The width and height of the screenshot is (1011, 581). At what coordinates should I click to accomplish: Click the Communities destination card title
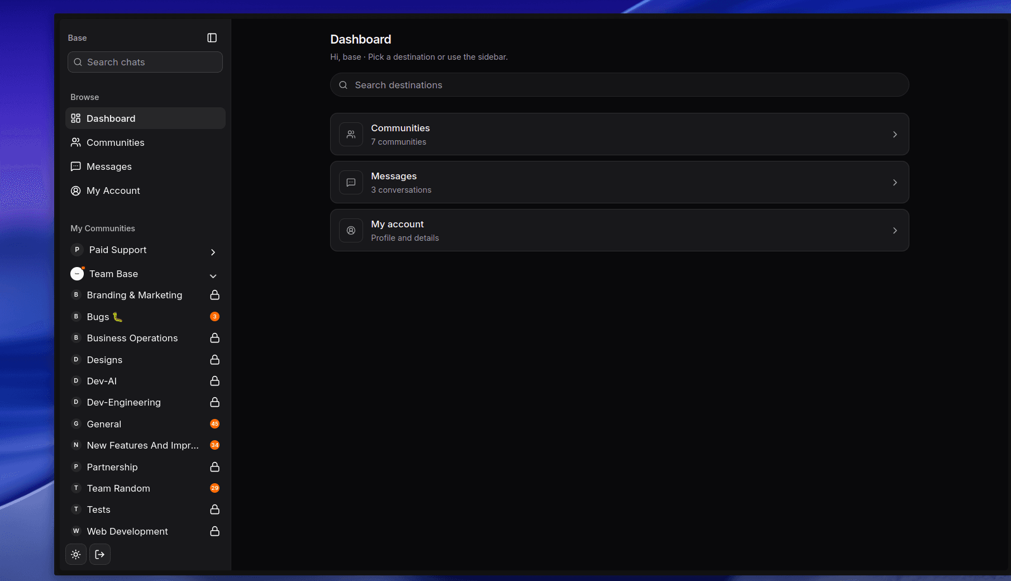tap(400, 128)
